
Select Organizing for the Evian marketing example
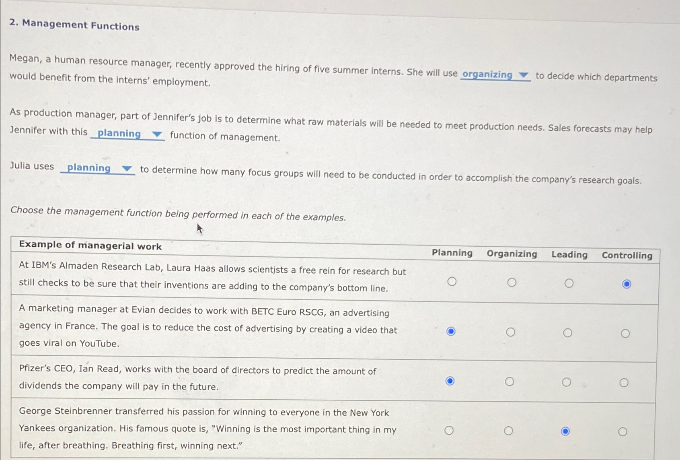511,332
